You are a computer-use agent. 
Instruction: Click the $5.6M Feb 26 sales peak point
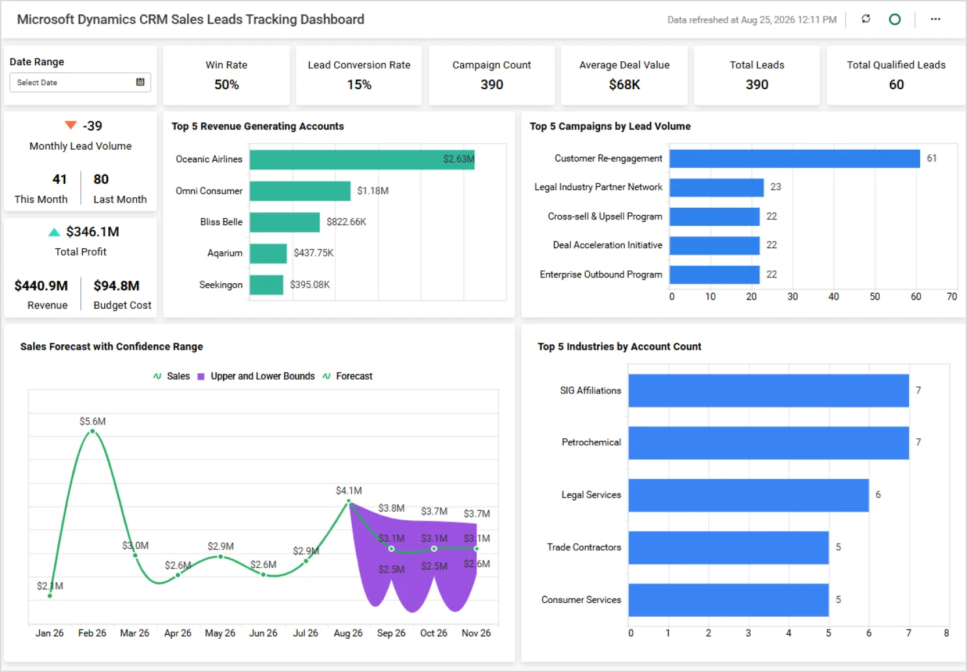pyautogui.click(x=93, y=431)
